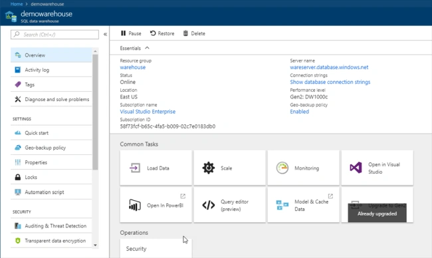Open Properties settings item
Viewport: 432px width, 258px height.
(51, 162)
